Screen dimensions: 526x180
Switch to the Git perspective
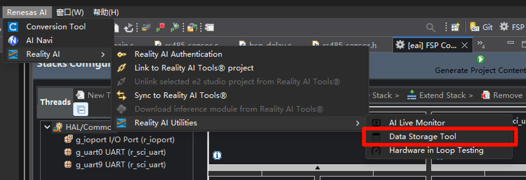pos(481,27)
